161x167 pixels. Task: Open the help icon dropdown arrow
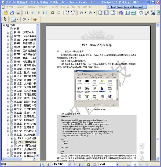tap(39, 19)
